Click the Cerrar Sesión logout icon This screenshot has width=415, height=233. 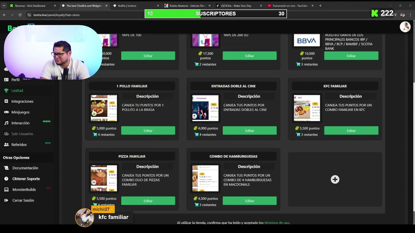click(x=6, y=200)
